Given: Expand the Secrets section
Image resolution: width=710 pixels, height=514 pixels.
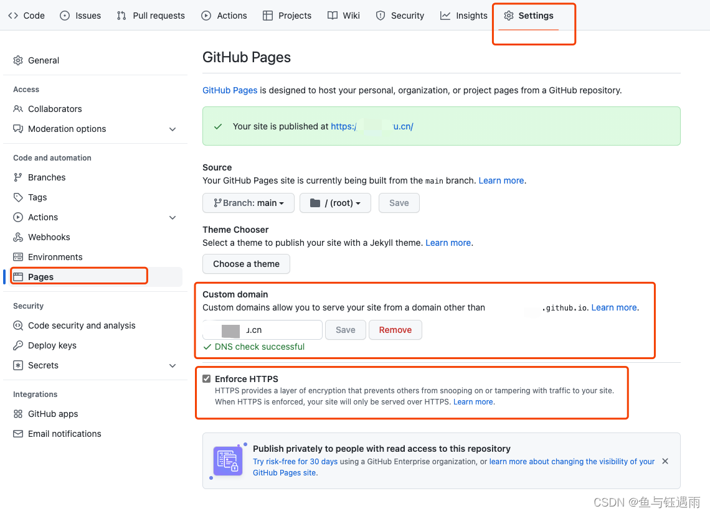Looking at the screenshot, I should [x=173, y=366].
